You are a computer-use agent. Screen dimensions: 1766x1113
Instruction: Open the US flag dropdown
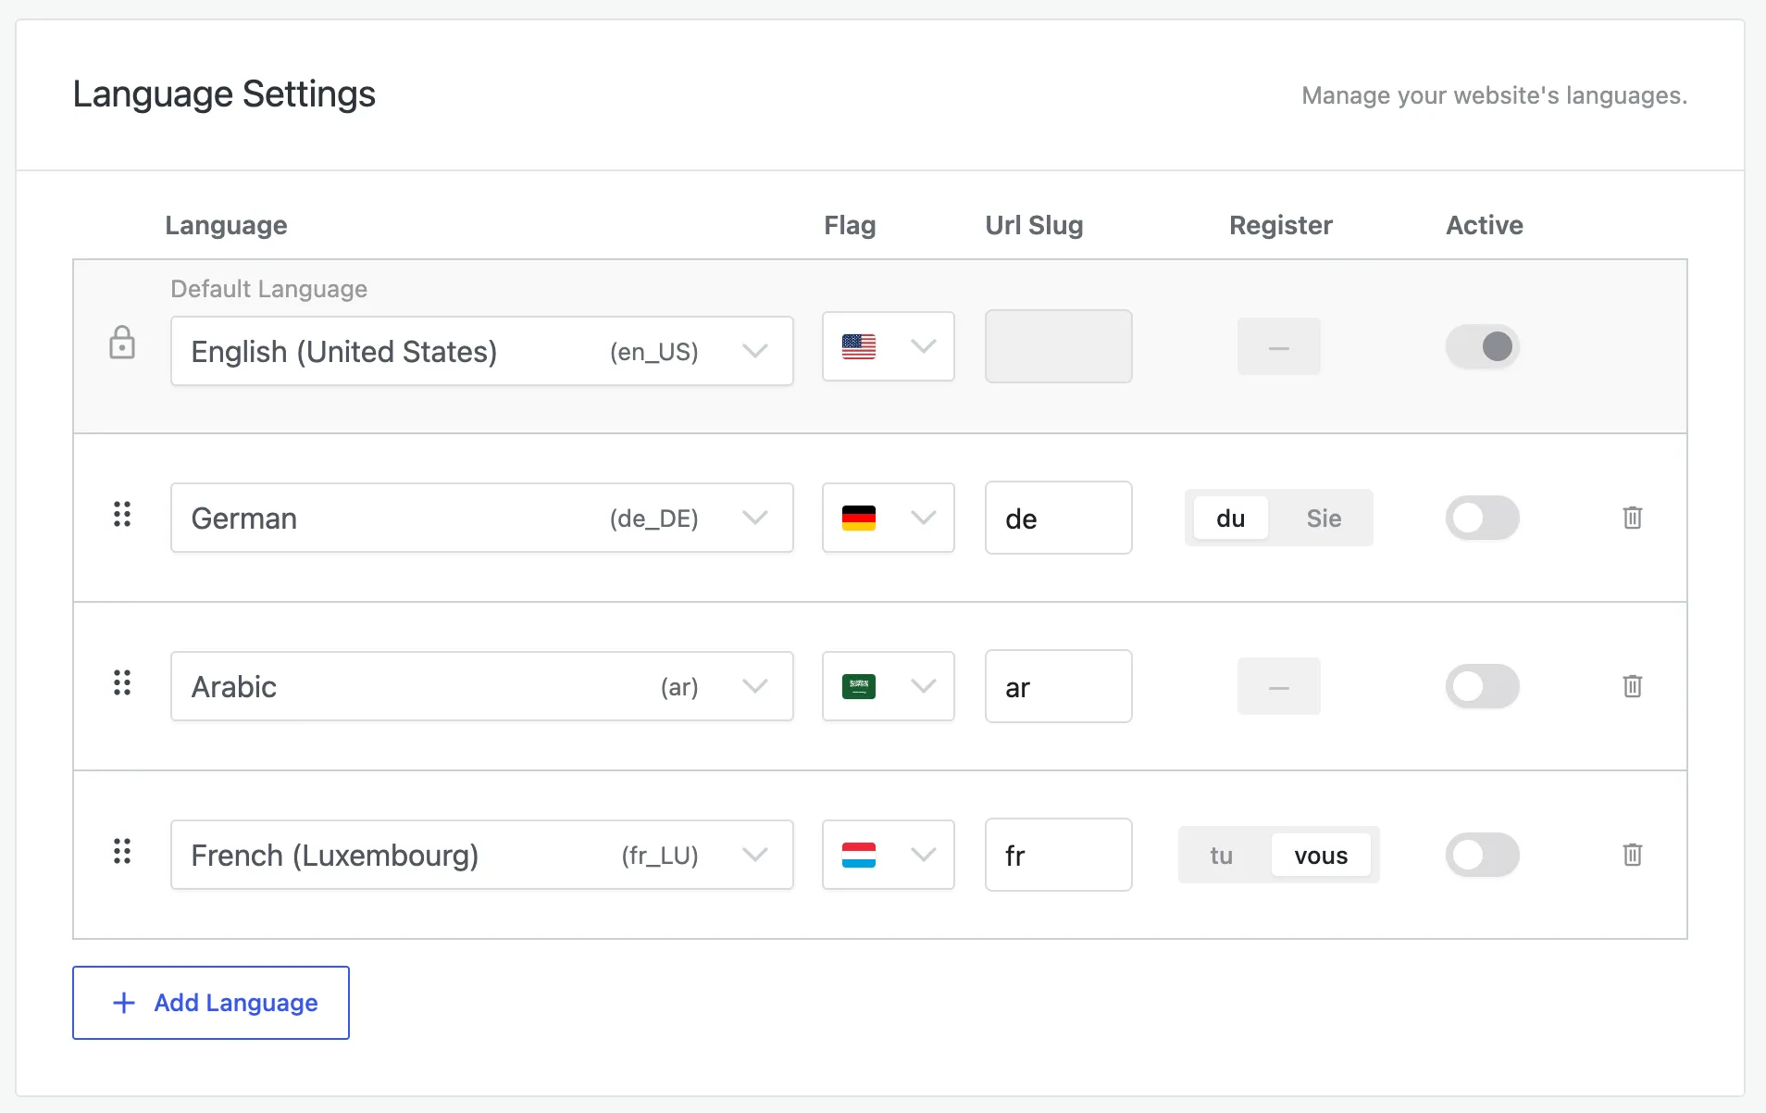tap(889, 346)
